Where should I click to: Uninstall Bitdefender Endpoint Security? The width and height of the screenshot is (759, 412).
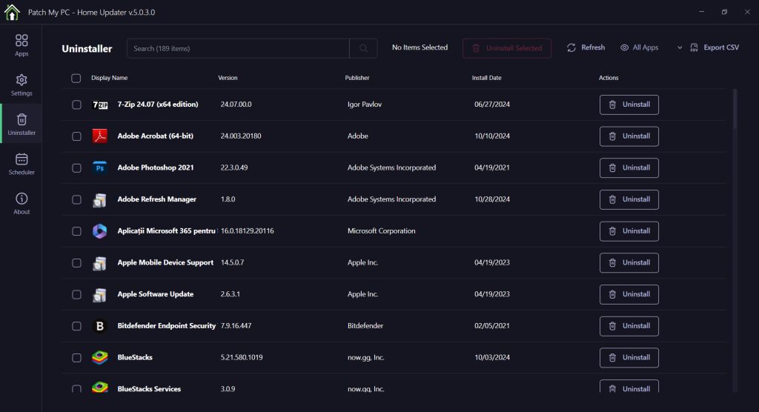pyautogui.click(x=629, y=326)
